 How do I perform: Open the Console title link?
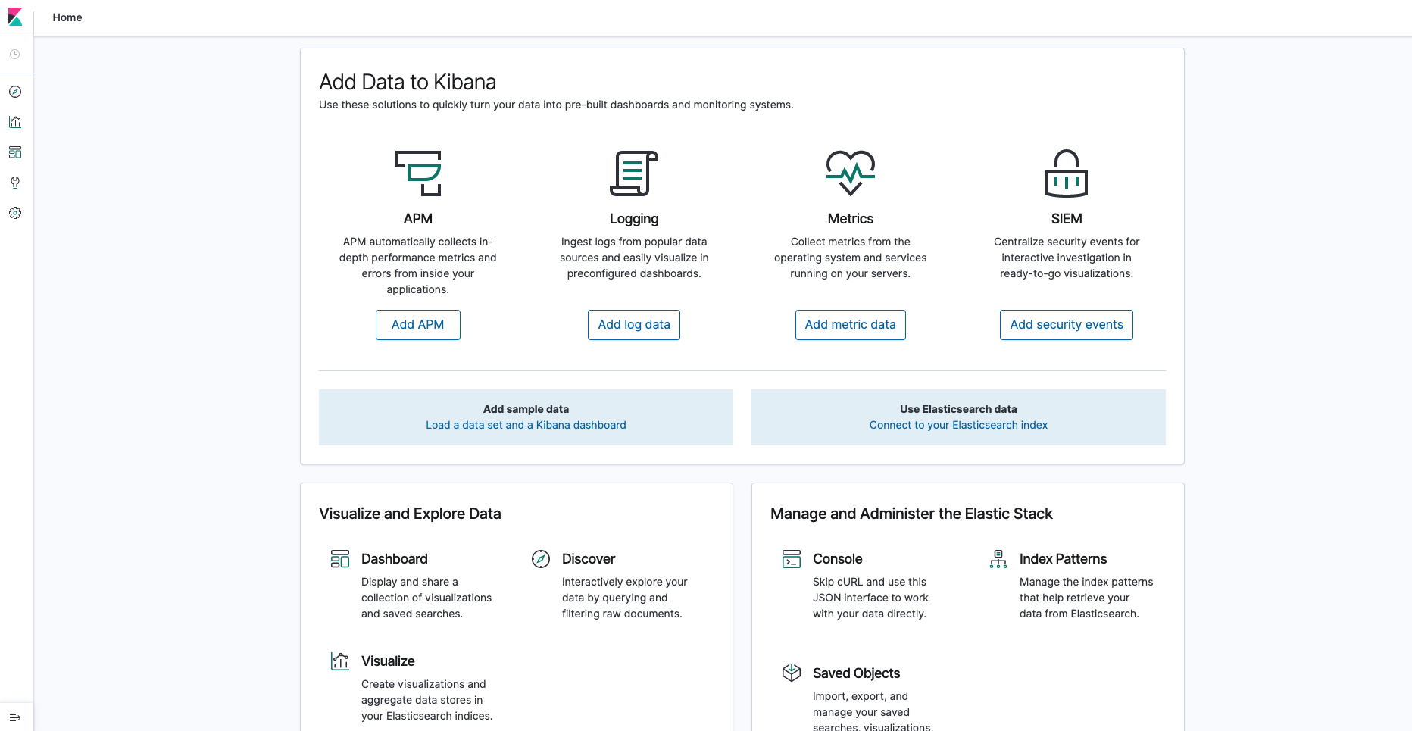(x=838, y=559)
